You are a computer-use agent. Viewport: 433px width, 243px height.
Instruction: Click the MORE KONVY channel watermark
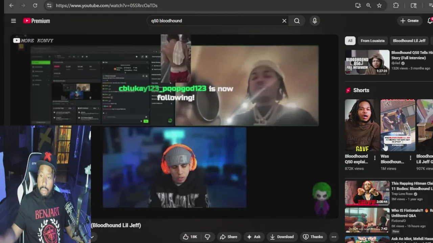(33, 40)
